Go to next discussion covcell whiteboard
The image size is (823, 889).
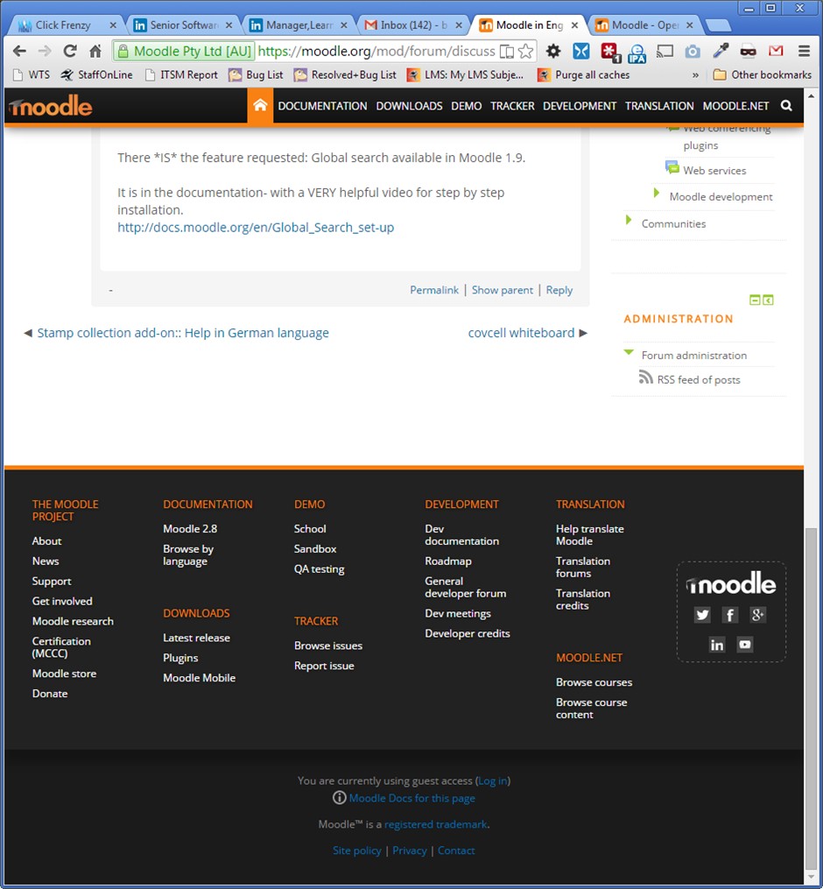522,333
